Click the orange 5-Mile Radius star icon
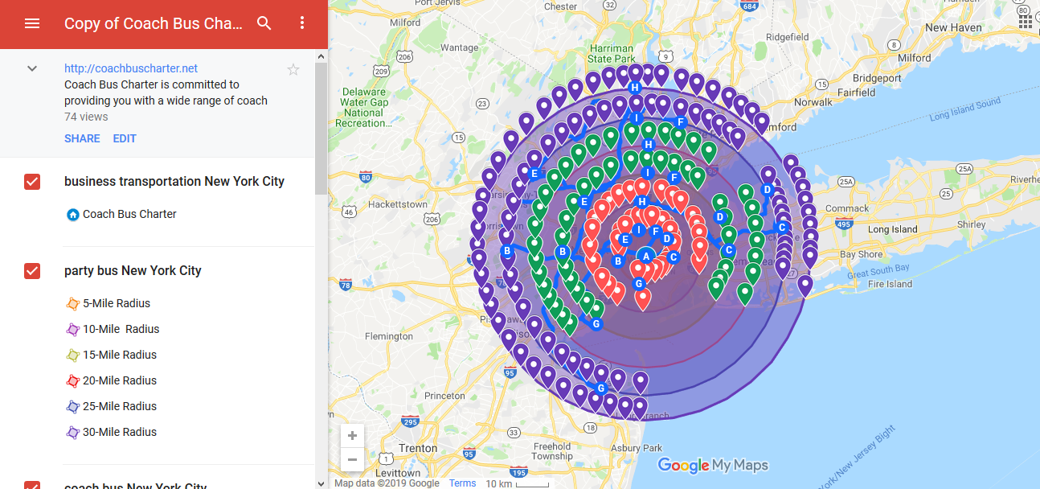 tap(74, 303)
